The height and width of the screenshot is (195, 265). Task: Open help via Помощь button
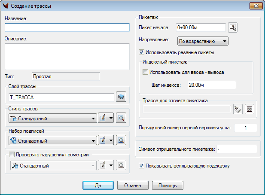tap(170, 185)
